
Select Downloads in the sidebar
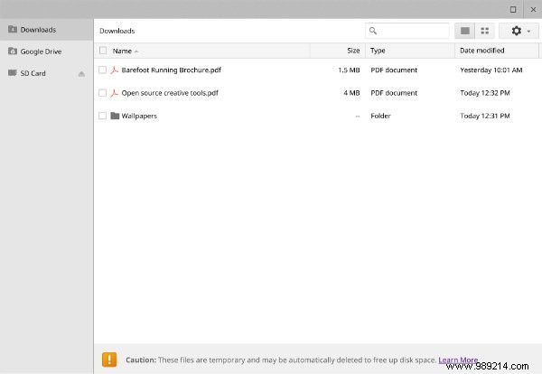38,30
